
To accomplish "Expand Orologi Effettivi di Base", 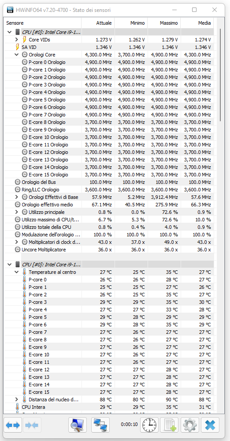I will point(17,197).
